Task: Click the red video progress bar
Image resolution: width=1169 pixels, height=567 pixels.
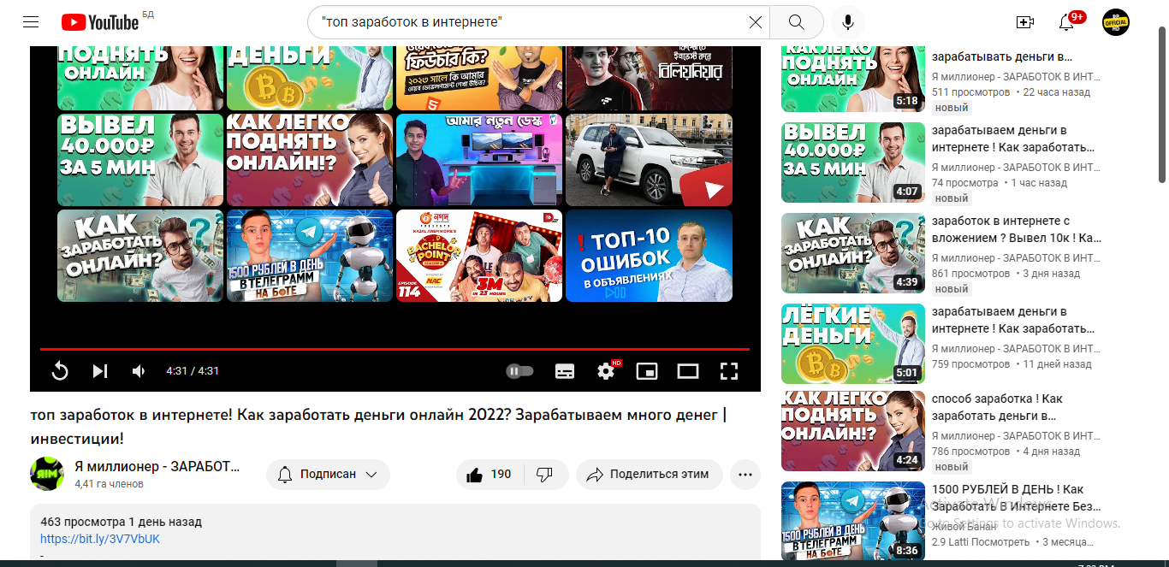Action: point(395,349)
